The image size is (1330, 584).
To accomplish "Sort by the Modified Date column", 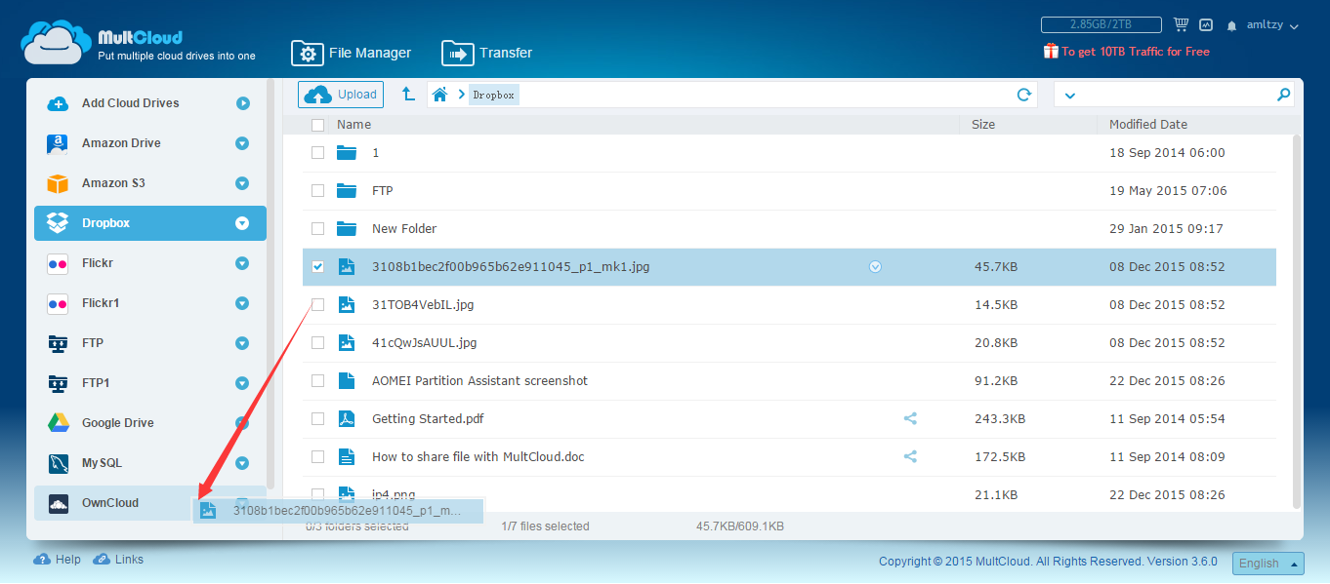I will pos(1148,125).
